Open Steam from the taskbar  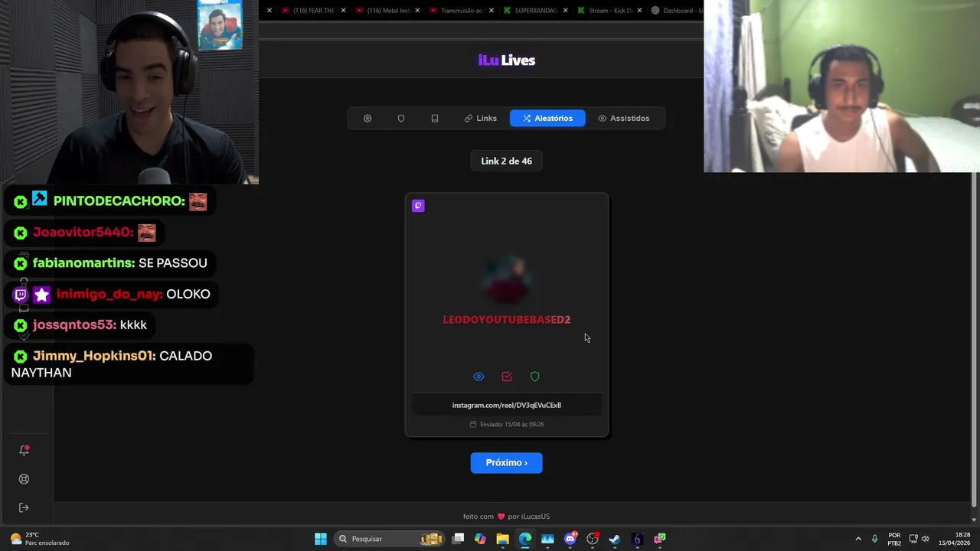point(615,539)
